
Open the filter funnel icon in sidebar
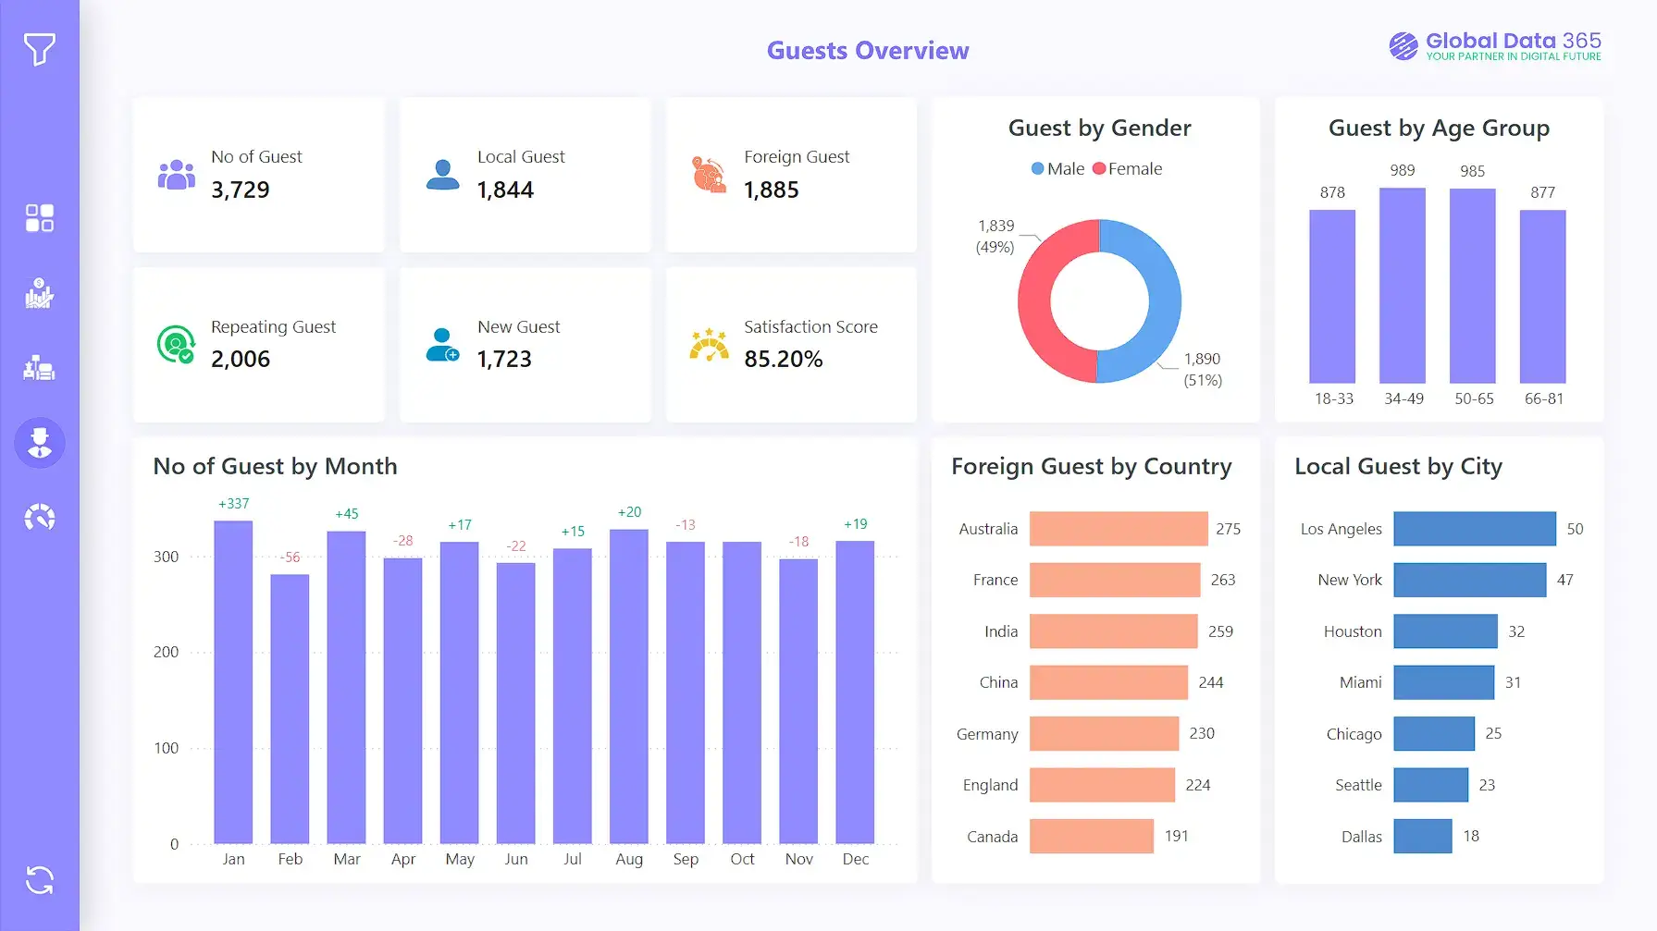tap(39, 51)
